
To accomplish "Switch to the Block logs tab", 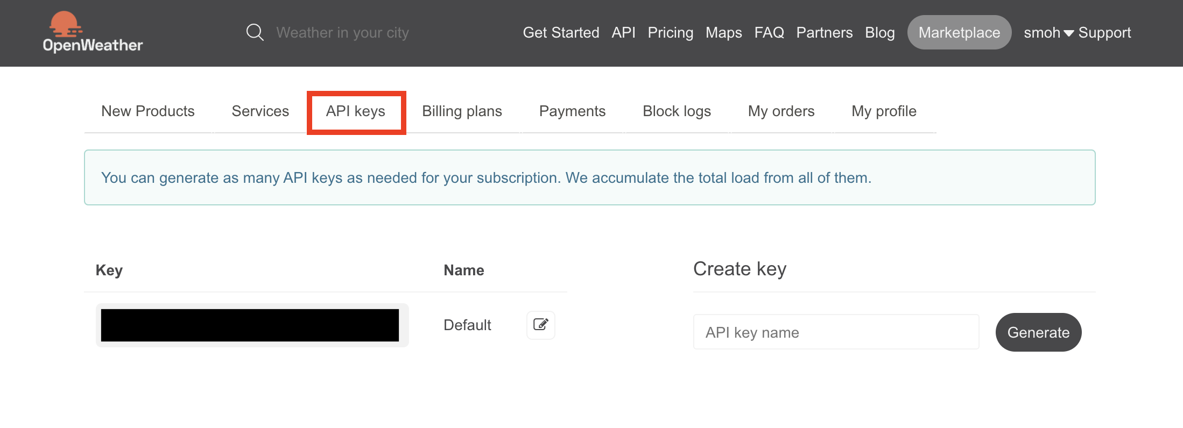I will (677, 111).
